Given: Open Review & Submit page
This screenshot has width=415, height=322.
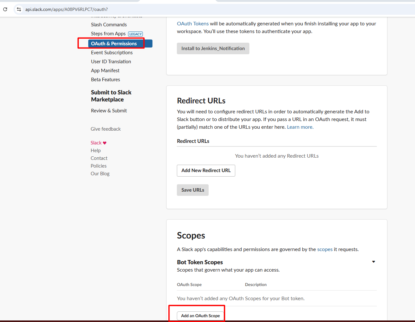Looking at the screenshot, I should 109,111.
